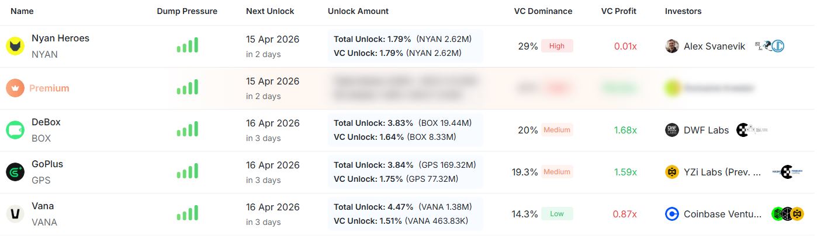This screenshot has width=817, height=236.
Task: Sort by the Next Unlock column header
Action: [270, 11]
